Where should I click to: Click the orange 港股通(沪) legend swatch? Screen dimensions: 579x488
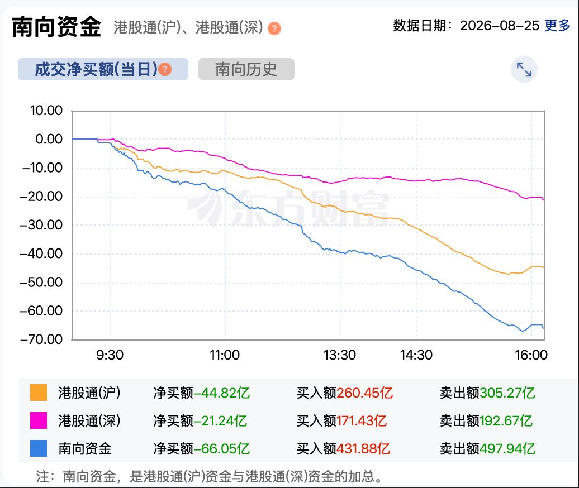point(39,393)
